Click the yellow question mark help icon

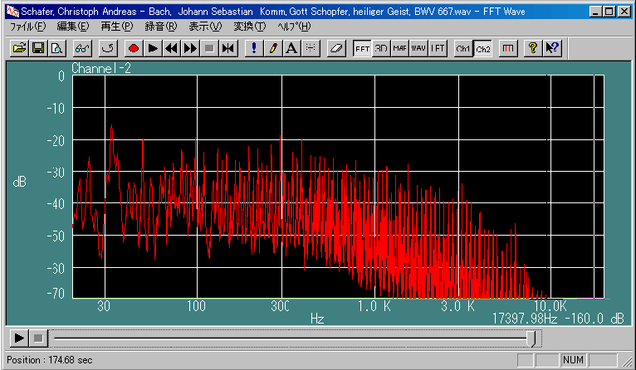point(533,49)
